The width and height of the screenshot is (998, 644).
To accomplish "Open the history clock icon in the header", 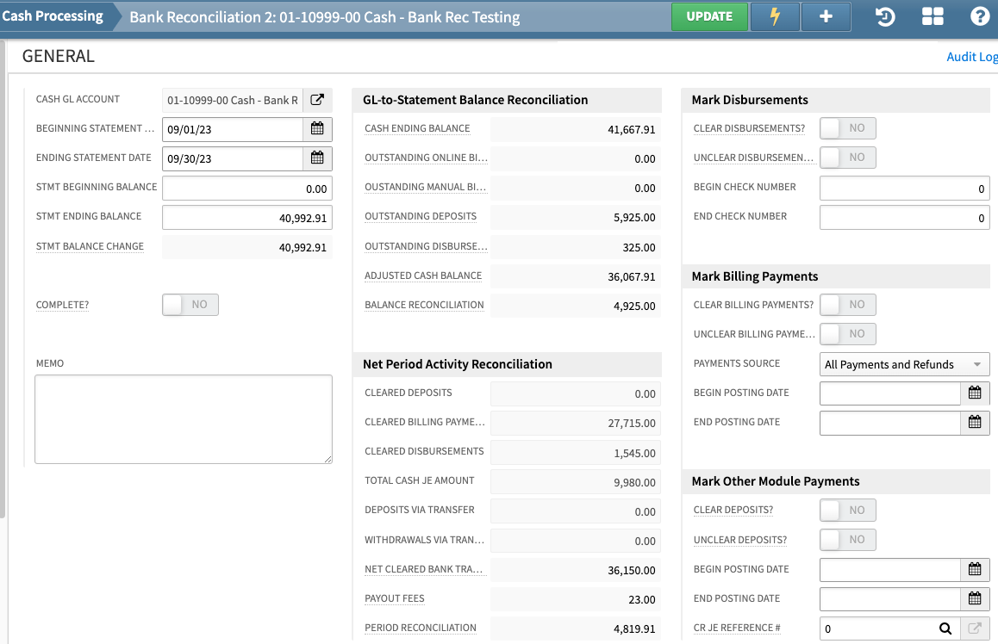I will pos(884,16).
